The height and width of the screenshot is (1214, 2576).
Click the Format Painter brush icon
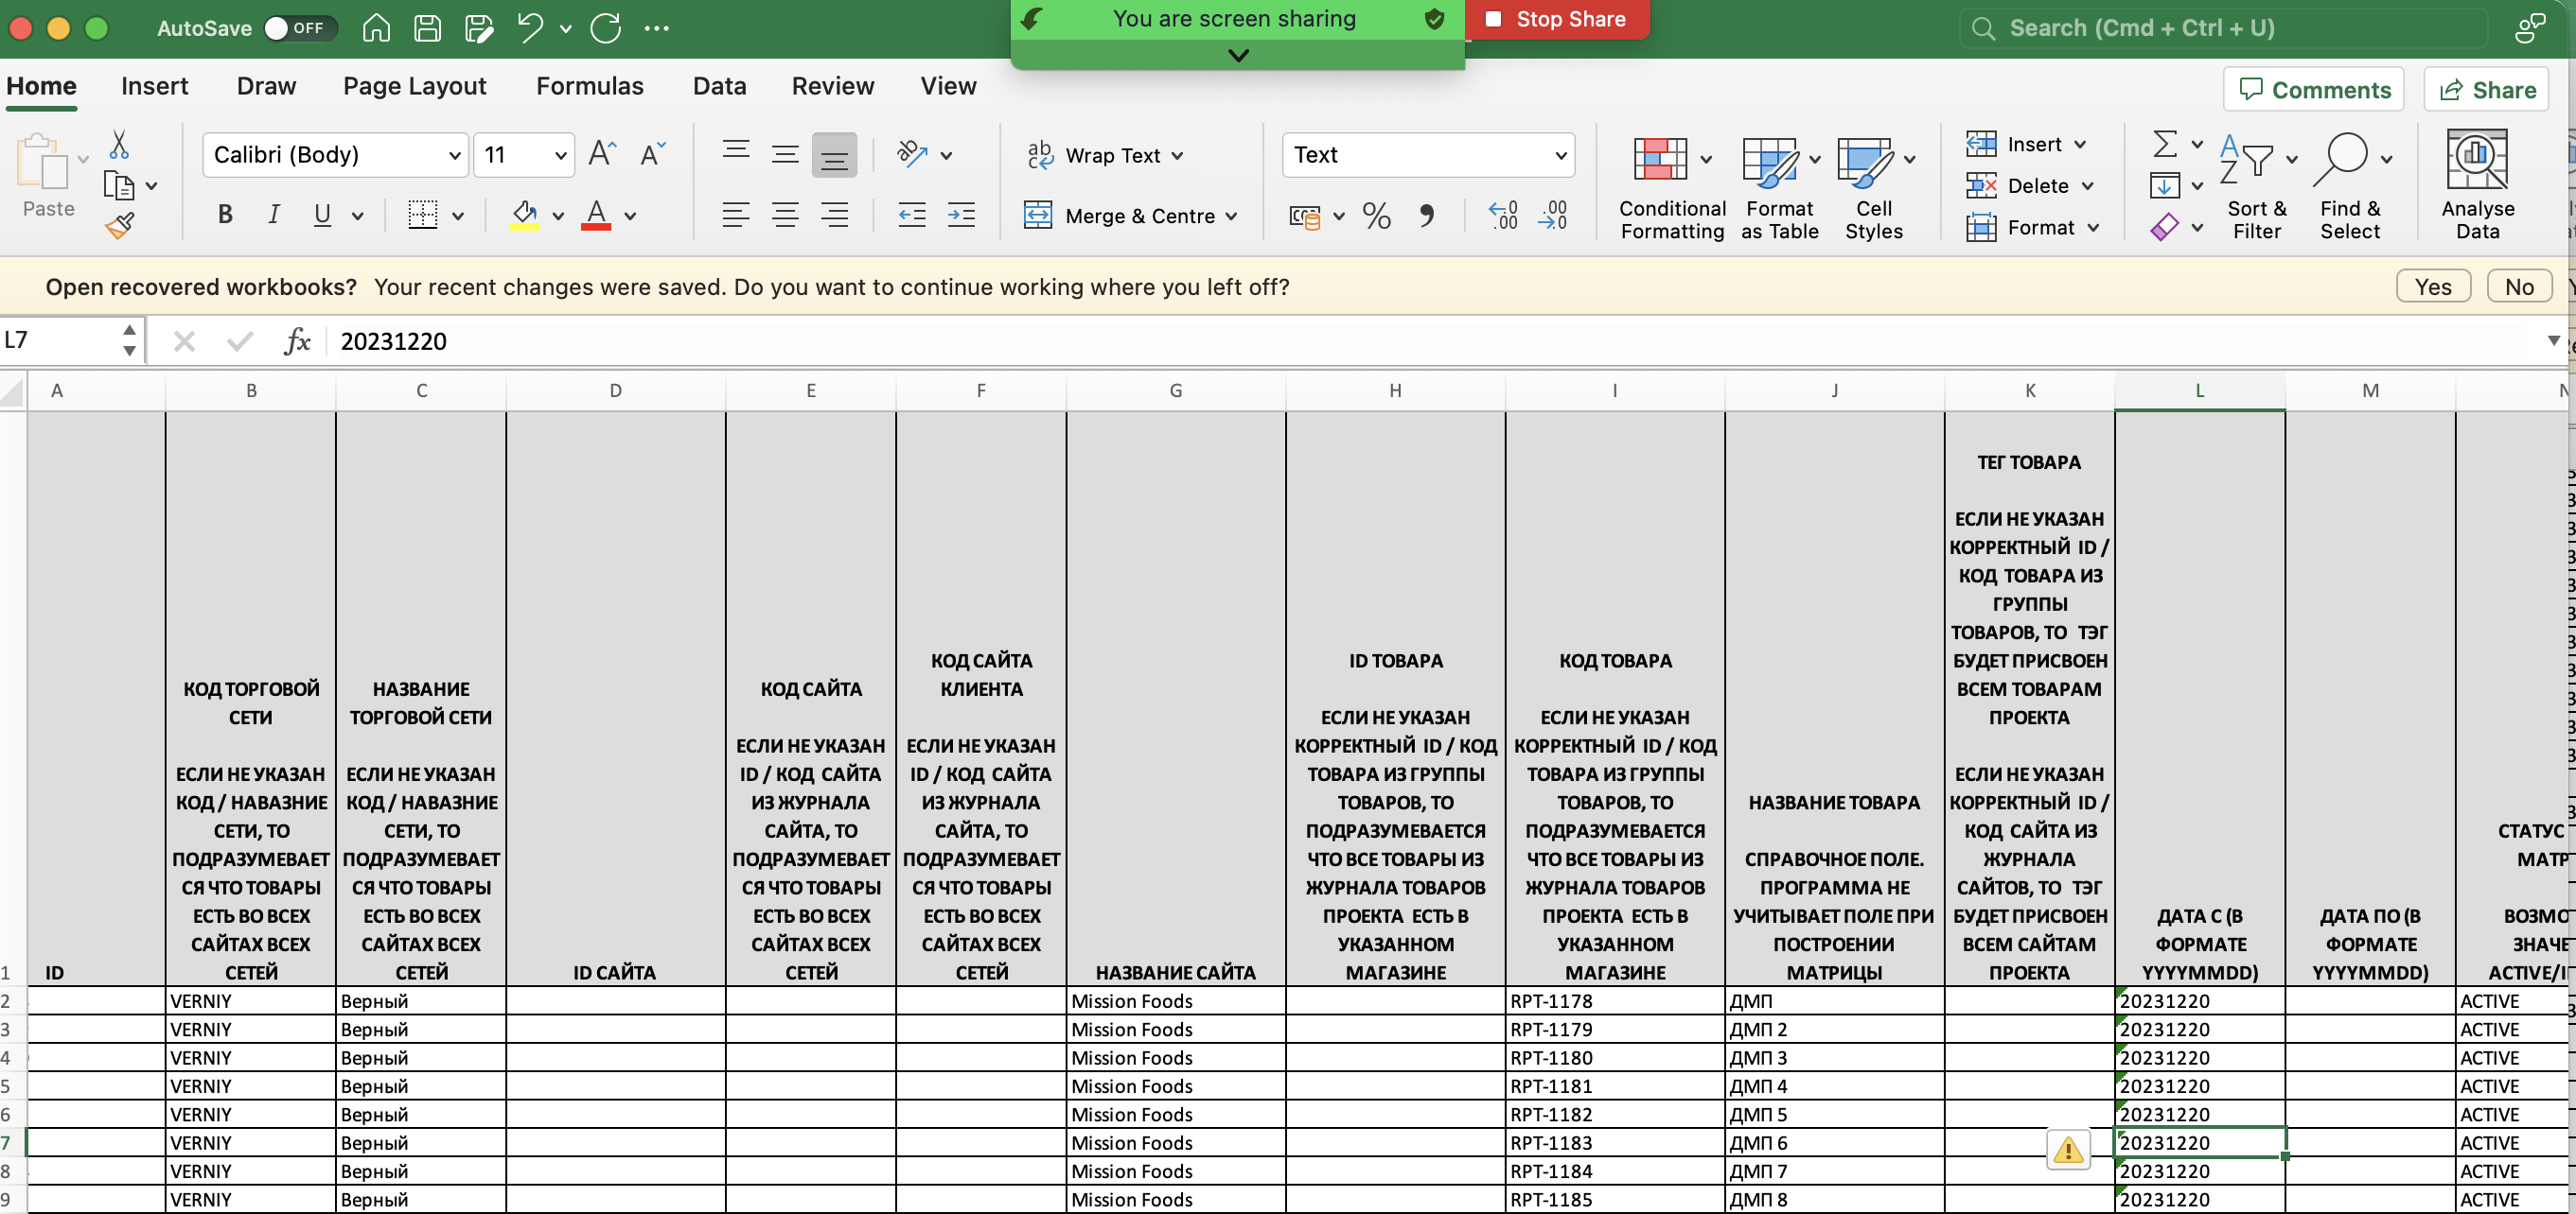click(x=119, y=227)
